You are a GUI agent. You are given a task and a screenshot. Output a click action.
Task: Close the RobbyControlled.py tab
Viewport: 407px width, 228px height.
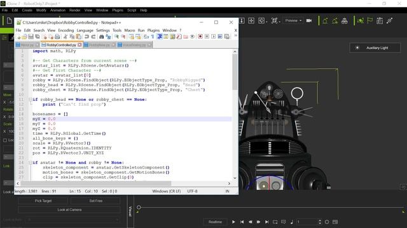(x=79, y=45)
